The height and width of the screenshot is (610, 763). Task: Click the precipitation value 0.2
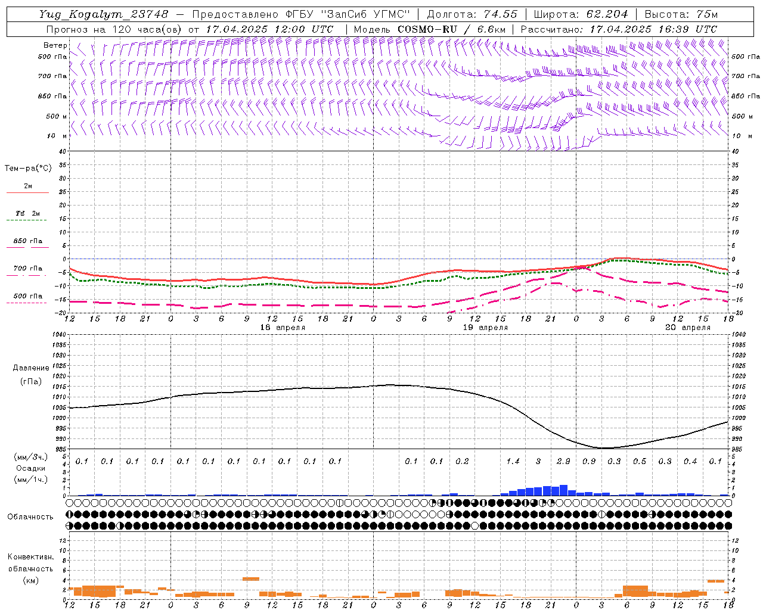(462, 461)
